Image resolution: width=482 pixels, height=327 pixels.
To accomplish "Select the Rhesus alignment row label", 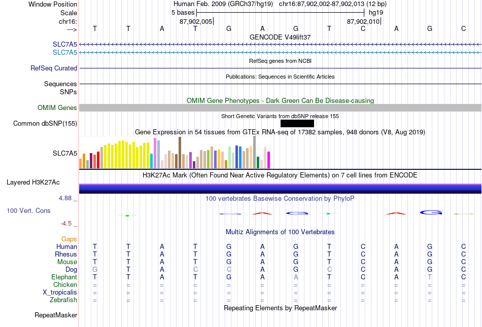I will [66, 254].
